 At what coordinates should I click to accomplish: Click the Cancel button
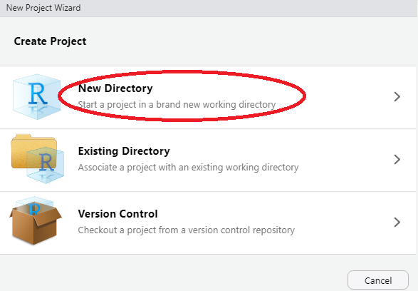(378, 280)
